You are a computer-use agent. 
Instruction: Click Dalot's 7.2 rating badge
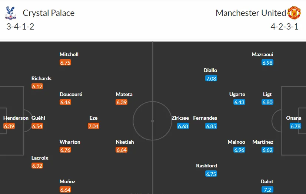(x=267, y=190)
